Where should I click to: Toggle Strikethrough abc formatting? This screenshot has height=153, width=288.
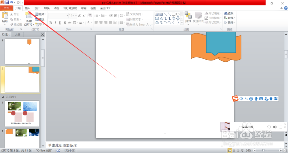pyautogui.click(x=70, y=22)
